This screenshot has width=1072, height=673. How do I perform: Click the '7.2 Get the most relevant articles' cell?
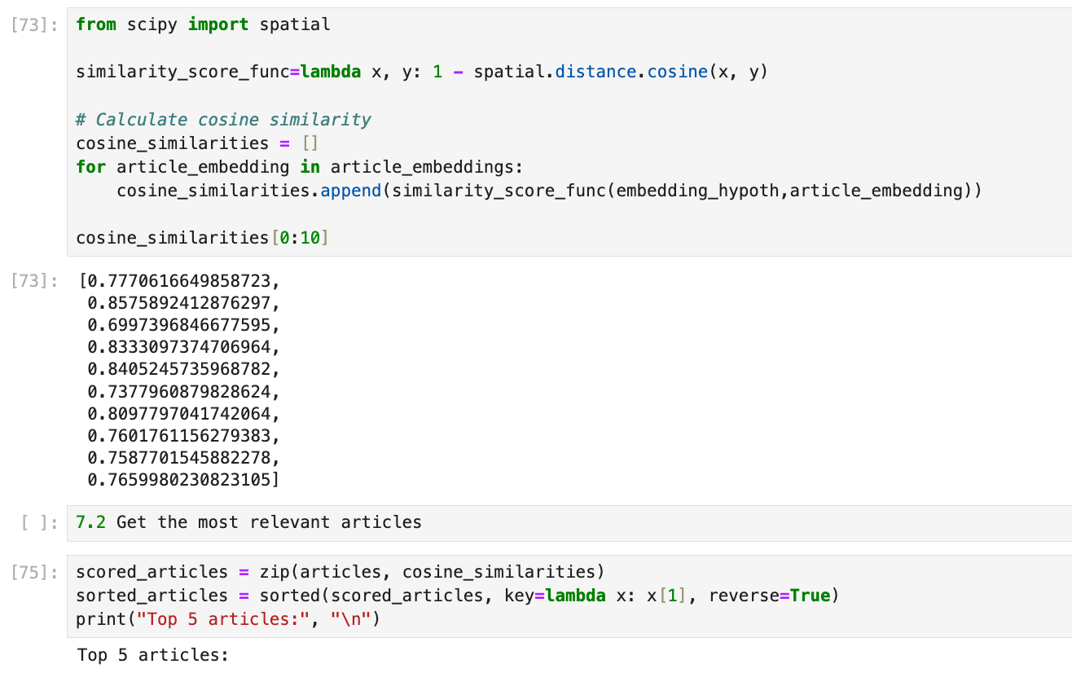(570, 522)
